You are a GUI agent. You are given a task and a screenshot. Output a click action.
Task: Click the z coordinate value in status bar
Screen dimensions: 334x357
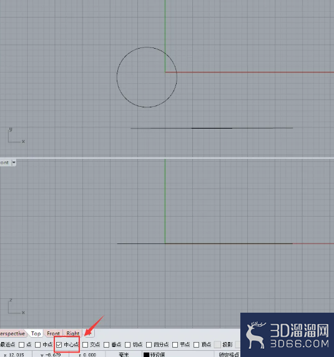(x=87, y=355)
